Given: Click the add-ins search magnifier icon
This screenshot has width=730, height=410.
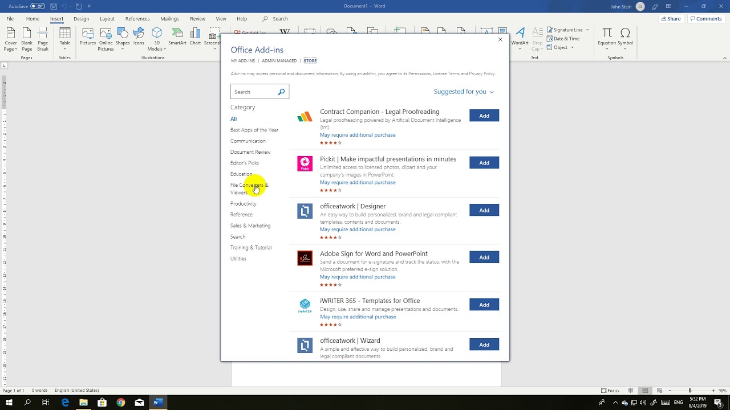Looking at the screenshot, I should [282, 92].
